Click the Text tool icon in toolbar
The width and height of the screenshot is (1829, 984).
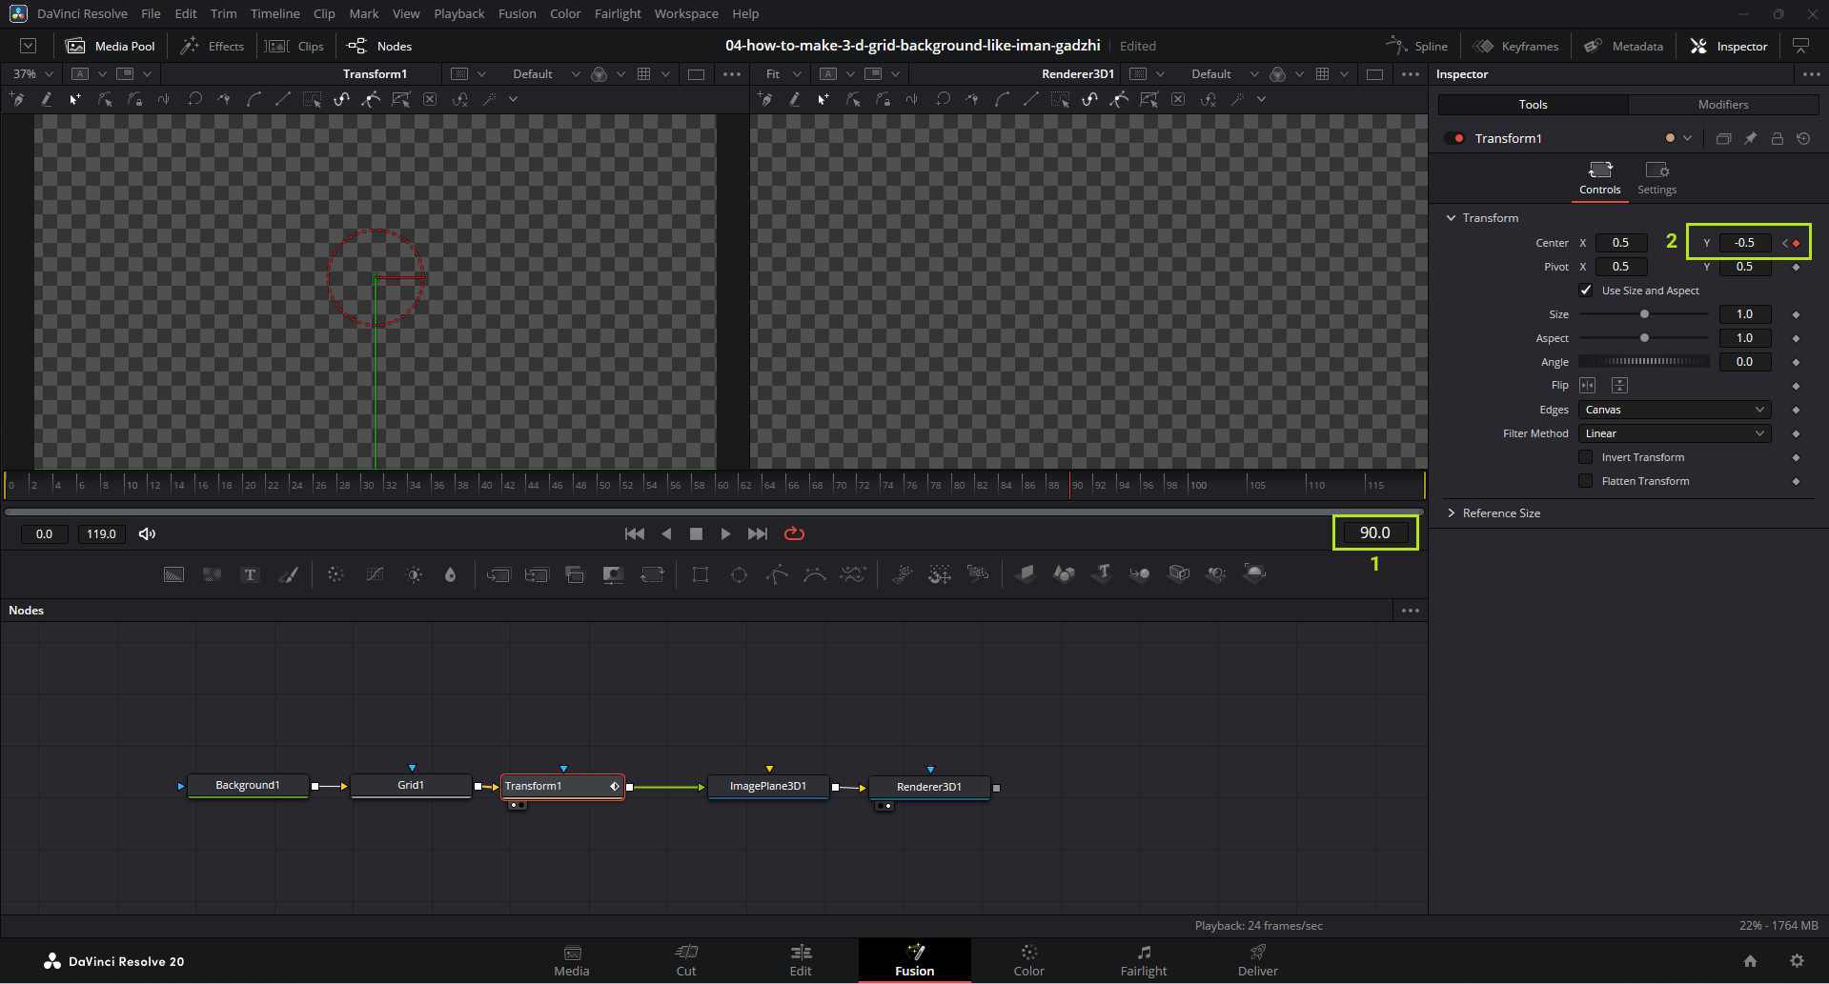[x=250, y=574]
